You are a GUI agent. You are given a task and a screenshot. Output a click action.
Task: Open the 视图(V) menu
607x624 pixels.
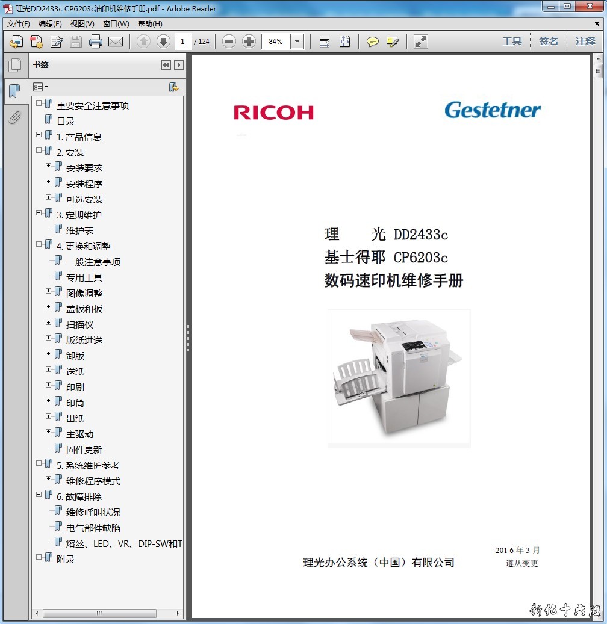coord(82,24)
